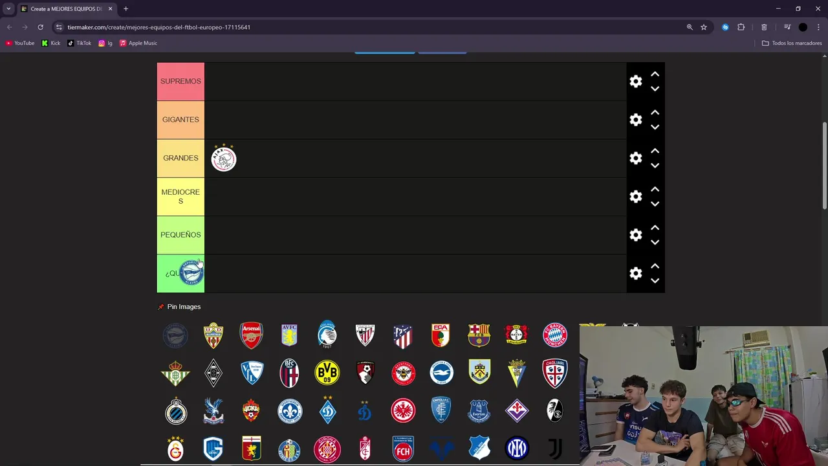Select the Arsenal crest
The width and height of the screenshot is (828, 466).
251,335
